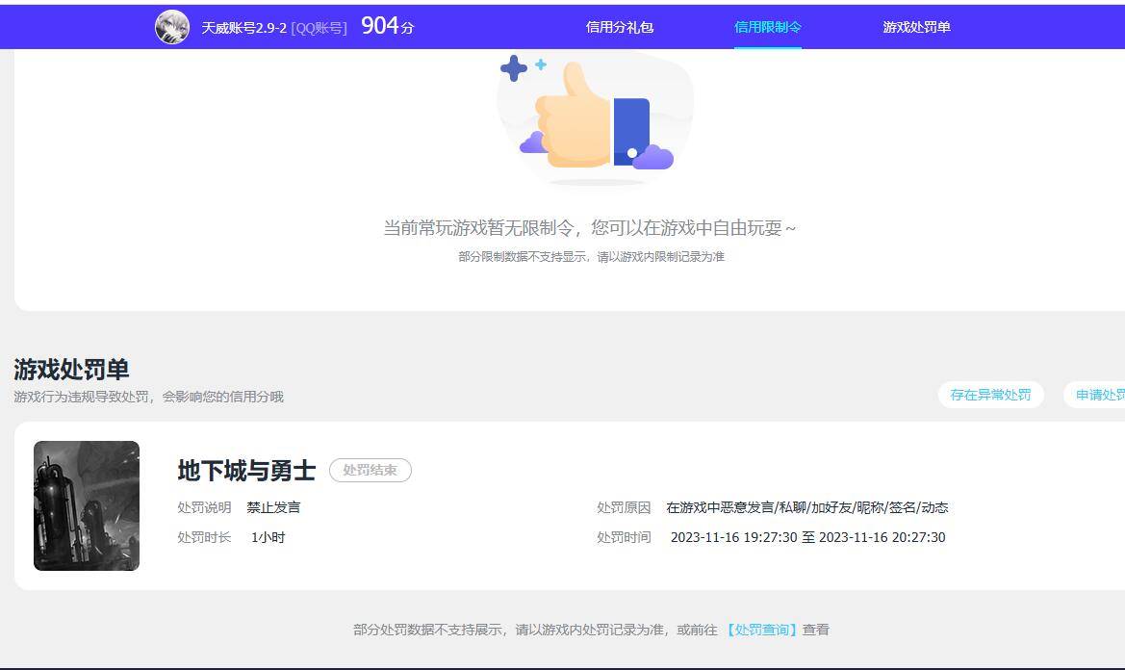1125x670 pixels.
Task: Click the 存在异常处罚 button
Action: (990, 395)
